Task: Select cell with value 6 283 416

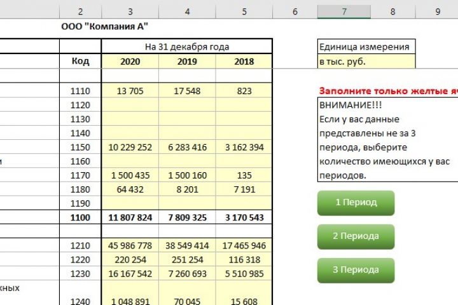Action: coord(187,147)
